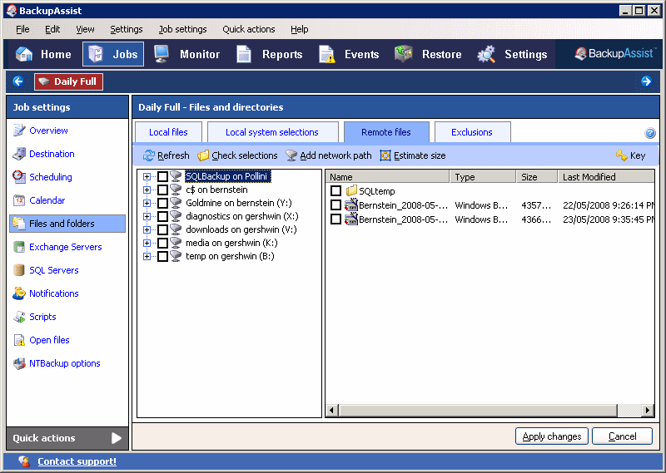This screenshot has width=666, height=473.
Task: Sort by the Size column header
Action: [536, 177]
